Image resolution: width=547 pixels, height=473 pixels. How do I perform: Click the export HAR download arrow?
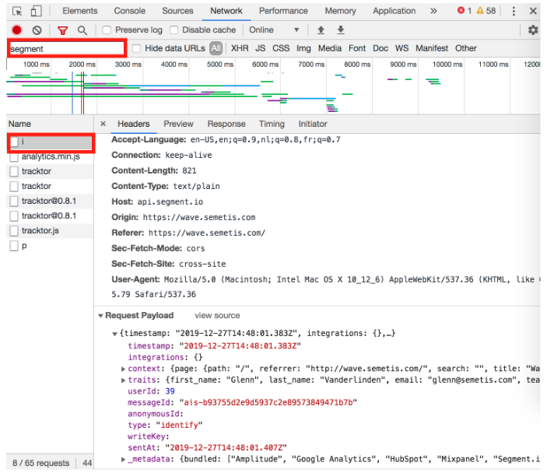[x=340, y=30]
